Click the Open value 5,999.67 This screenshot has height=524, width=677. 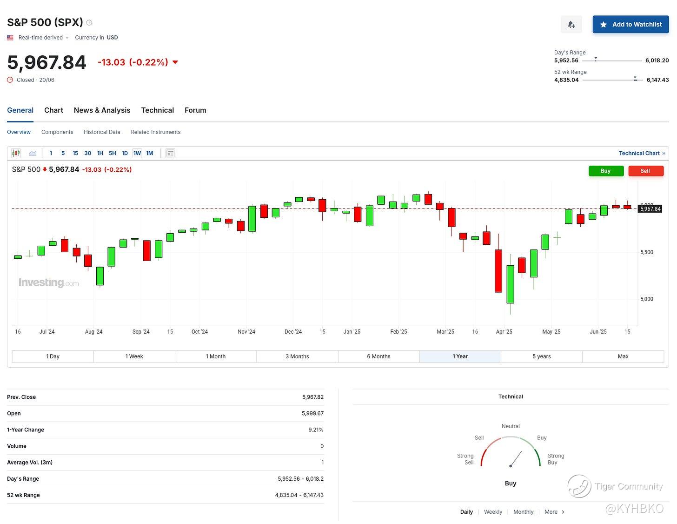tap(312, 414)
